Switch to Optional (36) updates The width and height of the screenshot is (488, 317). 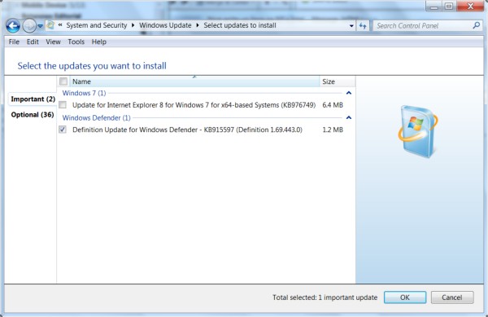pyautogui.click(x=33, y=115)
